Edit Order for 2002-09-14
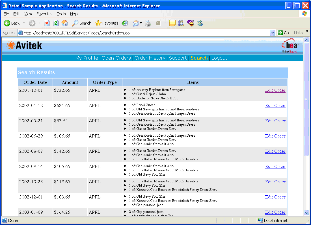 (x=275, y=167)
